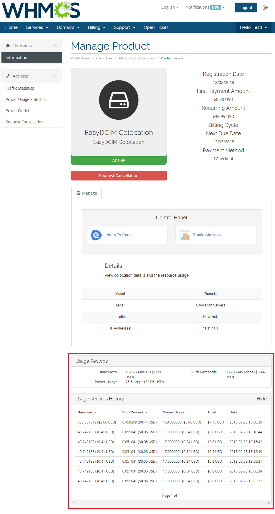The image size is (275, 514).
Task: Click the server disk product icon
Action: pyautogui.click(x=119, y=100)
